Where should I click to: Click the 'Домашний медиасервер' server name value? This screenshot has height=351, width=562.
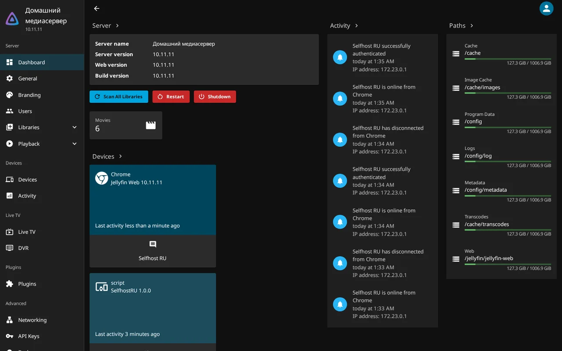(x=184, y=44)
